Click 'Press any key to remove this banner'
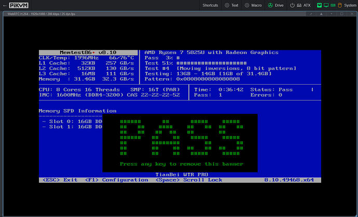358x217 pixels. coord(182,164)
